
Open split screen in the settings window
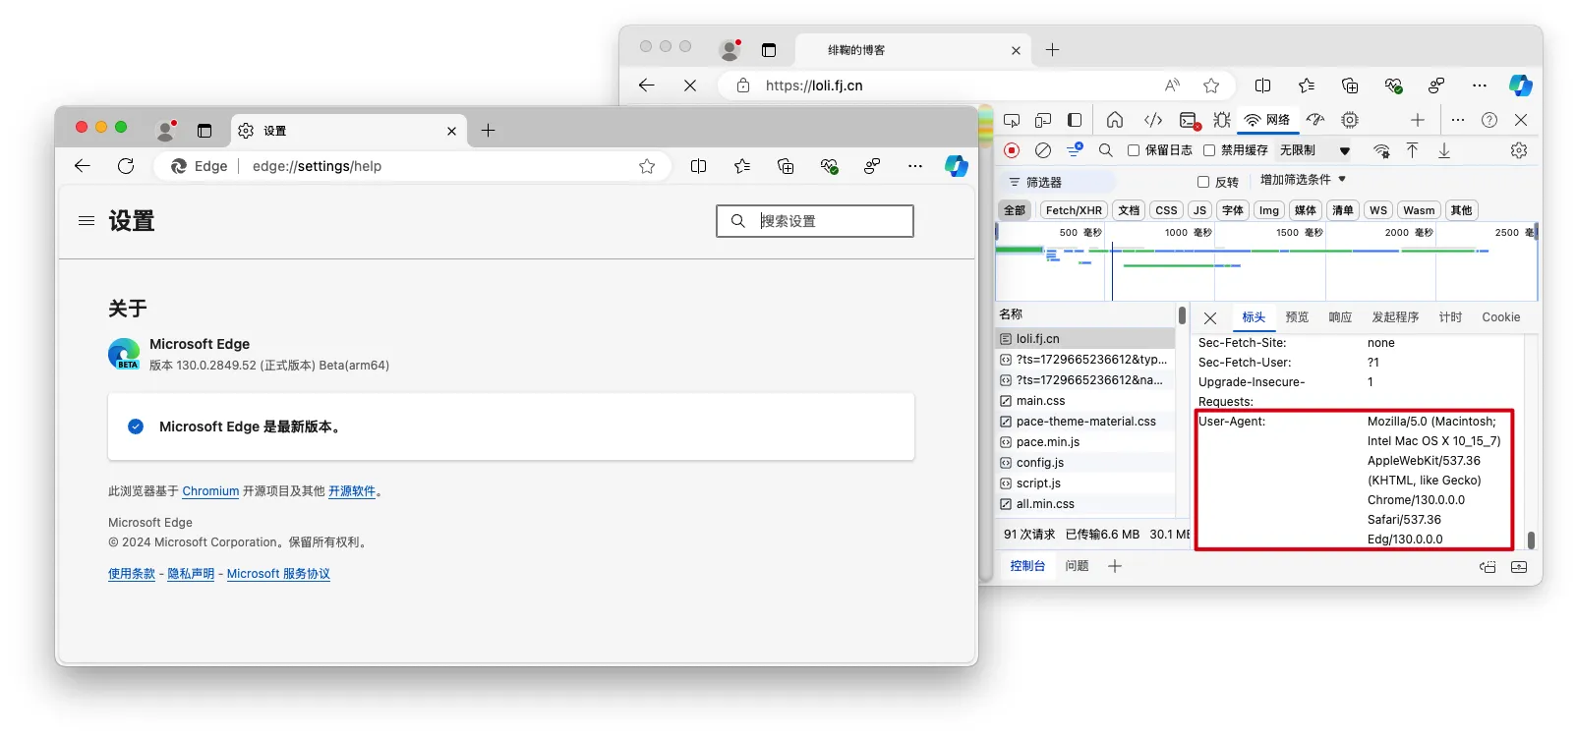coord(699,166)
